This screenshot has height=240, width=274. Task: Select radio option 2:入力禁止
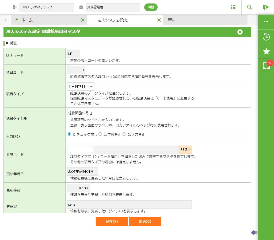coord(124,134)
